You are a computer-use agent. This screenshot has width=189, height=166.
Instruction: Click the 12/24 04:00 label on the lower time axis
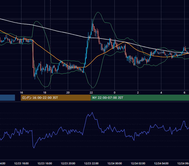point(161,163)
